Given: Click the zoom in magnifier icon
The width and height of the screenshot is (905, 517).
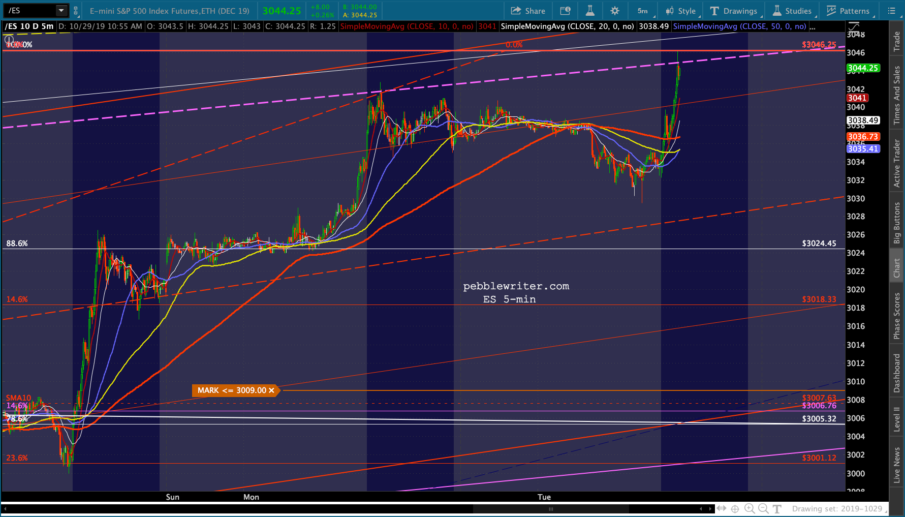Looking at the screenshot, I should pos(750,508).
